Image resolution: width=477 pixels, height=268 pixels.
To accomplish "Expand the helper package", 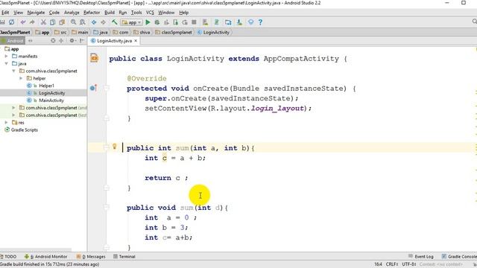I will click(x=21, y=78).
